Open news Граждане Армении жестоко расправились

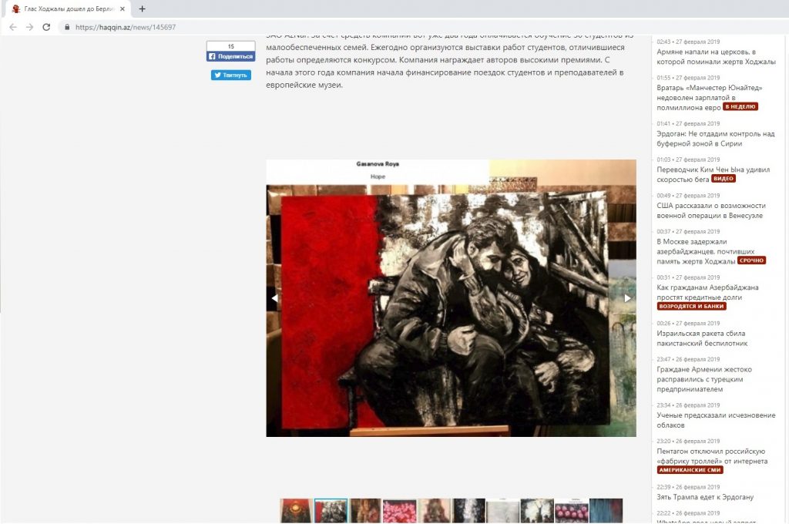point(704,379)
